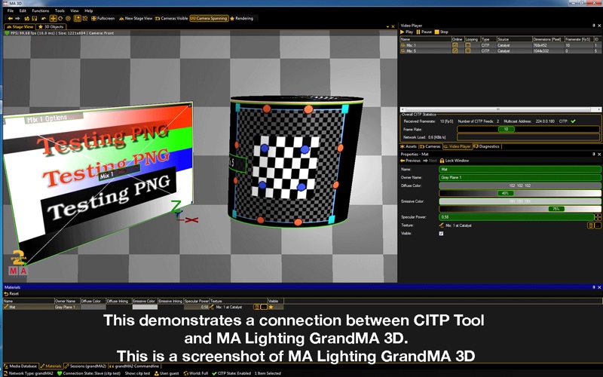Click the Fullscreen toolbar icon

[x=93, y=18]
